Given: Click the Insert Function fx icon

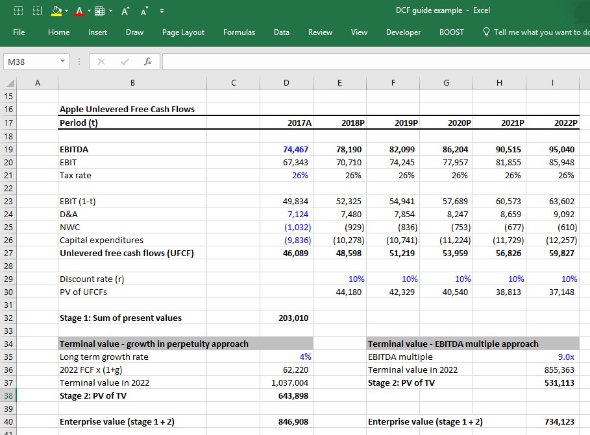Looking at the screenshot, I should (148, 62).
